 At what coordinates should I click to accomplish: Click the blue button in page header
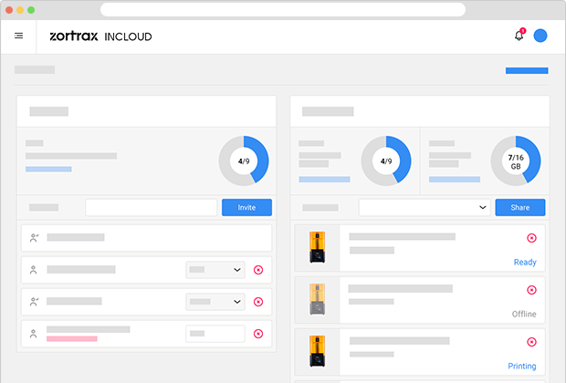[x=527, y=70]
